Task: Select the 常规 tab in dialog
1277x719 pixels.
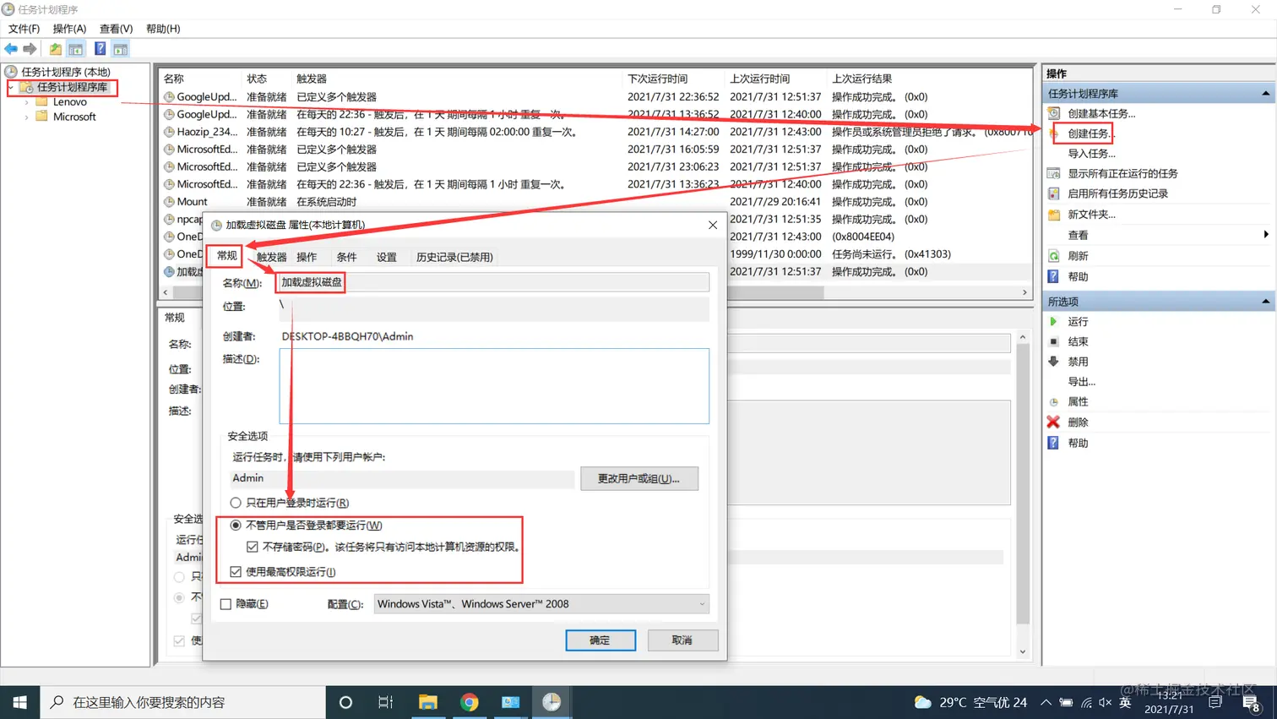Action: [226, 255]
